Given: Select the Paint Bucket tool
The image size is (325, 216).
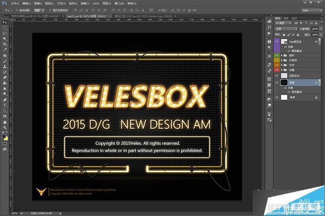Looking at the screenshot, I should point(5,83).
